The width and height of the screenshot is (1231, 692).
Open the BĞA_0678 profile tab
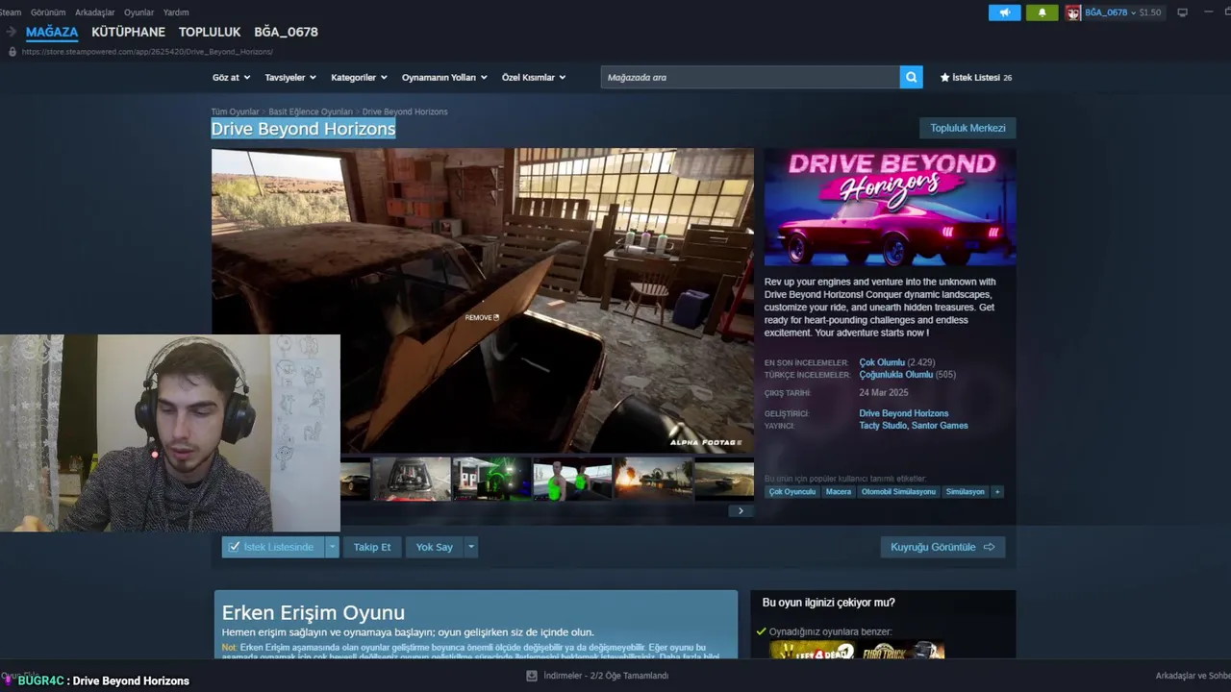tap(286, 32)
